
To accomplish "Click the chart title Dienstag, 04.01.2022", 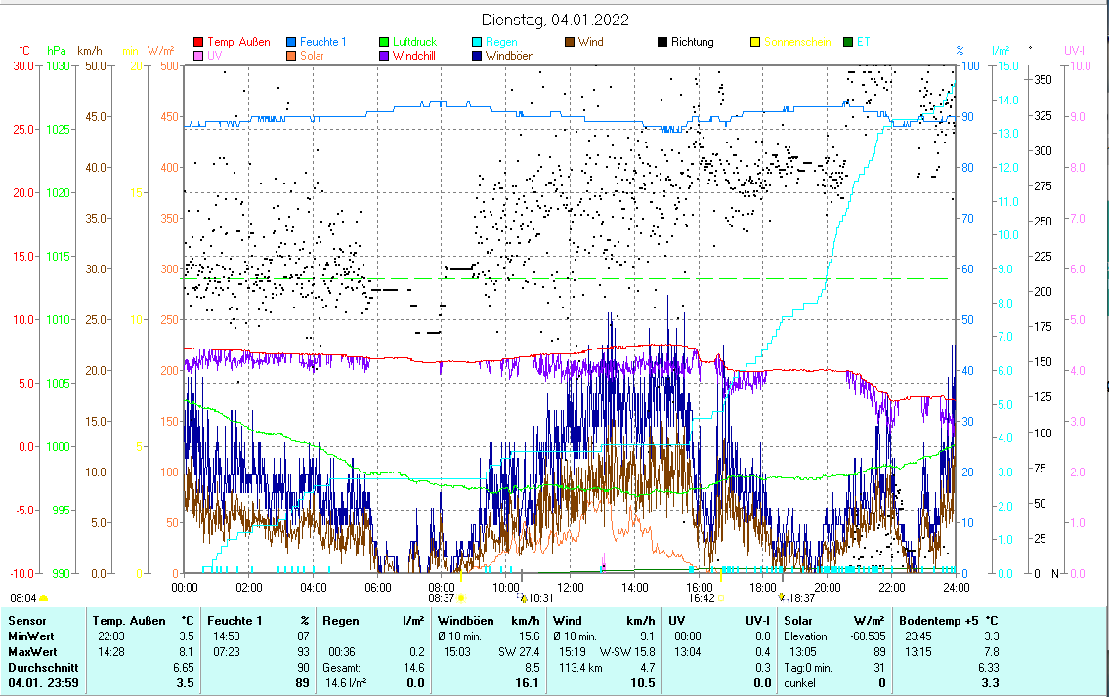I will [555, 20].
